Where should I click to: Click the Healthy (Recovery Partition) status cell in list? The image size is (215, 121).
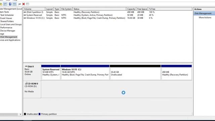point(87,12)
